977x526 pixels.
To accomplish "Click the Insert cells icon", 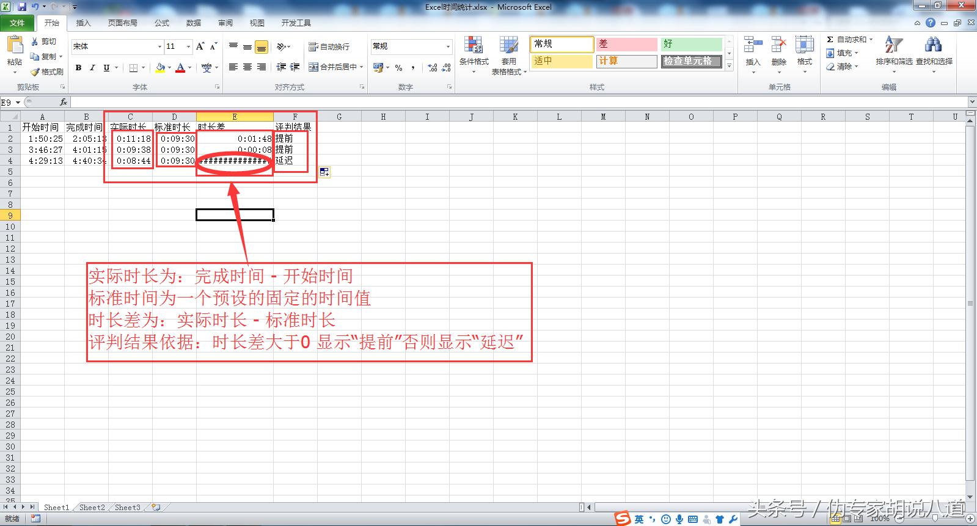I will coord(753,46).
